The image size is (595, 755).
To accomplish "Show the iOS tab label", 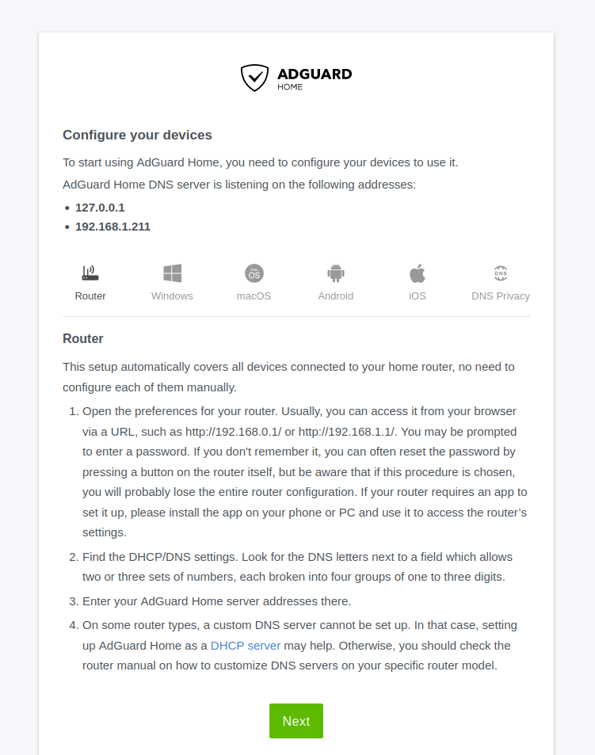I will pos(418,296).
